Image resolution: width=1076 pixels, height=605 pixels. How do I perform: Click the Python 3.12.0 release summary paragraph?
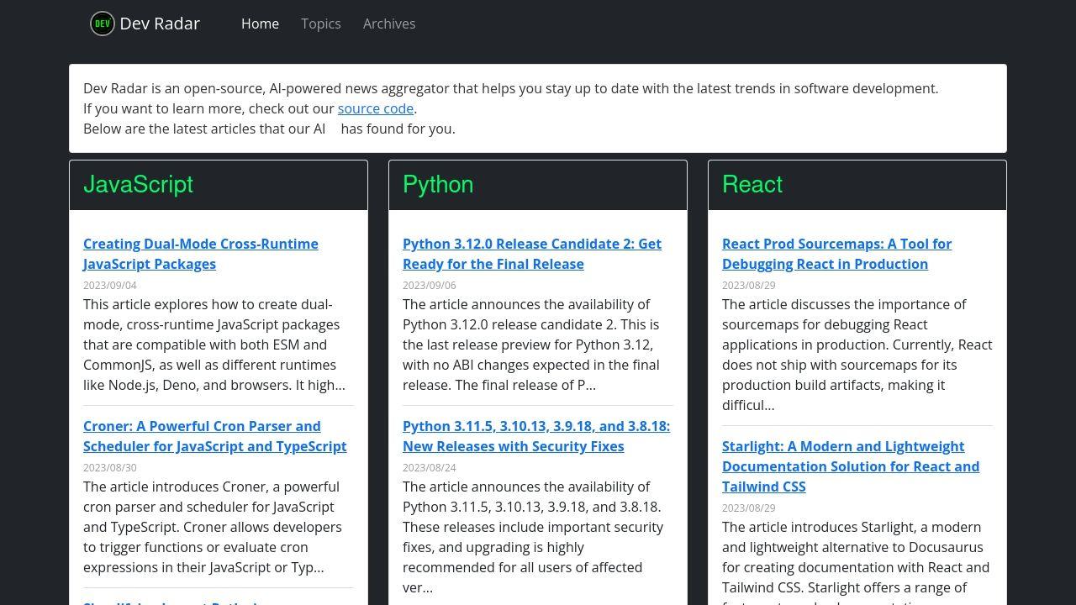click(531, 345)
